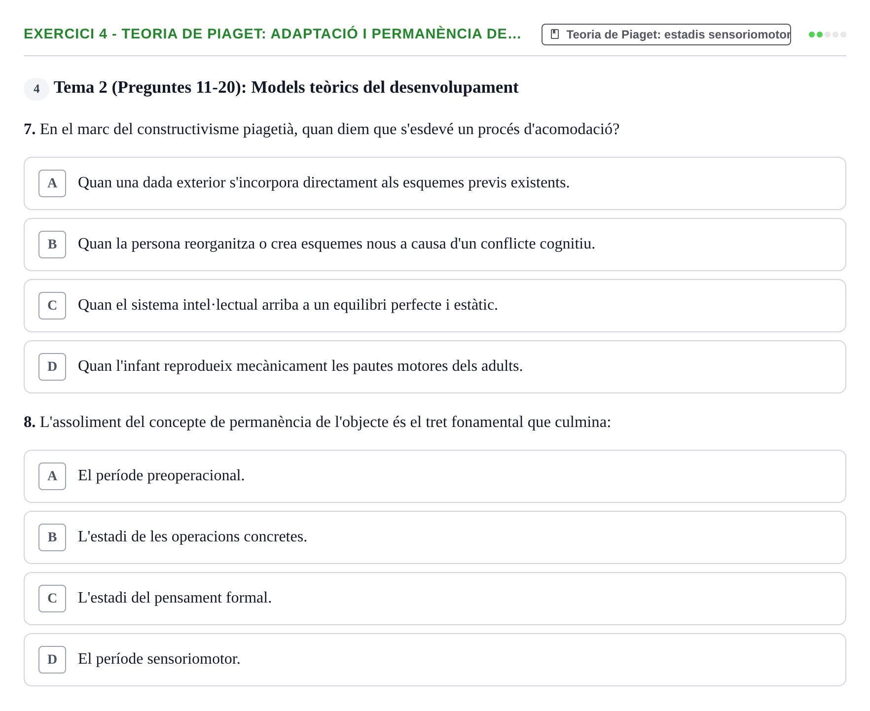Select question 7 answer A about dada exterior
The height and width of the screenshot is (711, 870).
[435, 183]
